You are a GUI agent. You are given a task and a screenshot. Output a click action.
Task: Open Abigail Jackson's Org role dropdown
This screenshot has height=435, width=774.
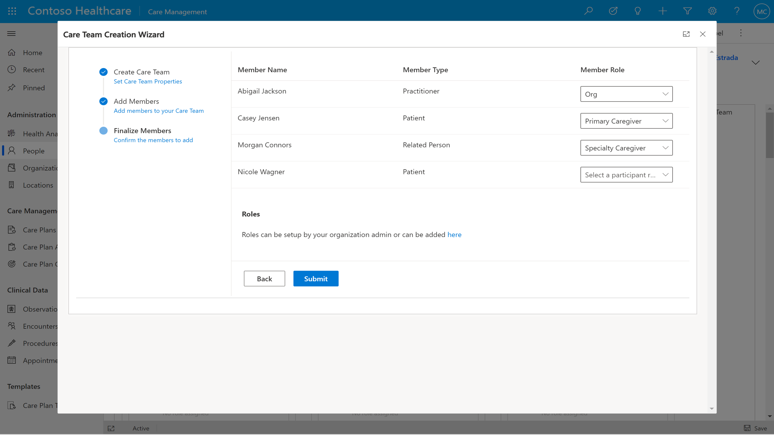coord(626,94)
